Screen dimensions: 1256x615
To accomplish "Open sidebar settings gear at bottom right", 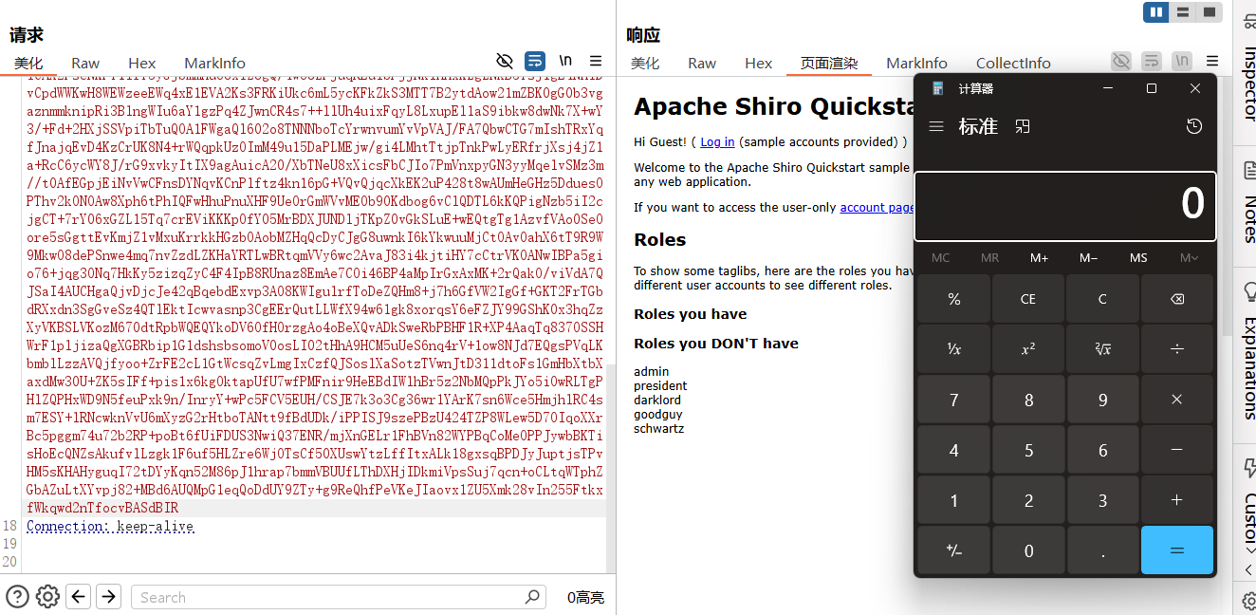I will 1248,600.
